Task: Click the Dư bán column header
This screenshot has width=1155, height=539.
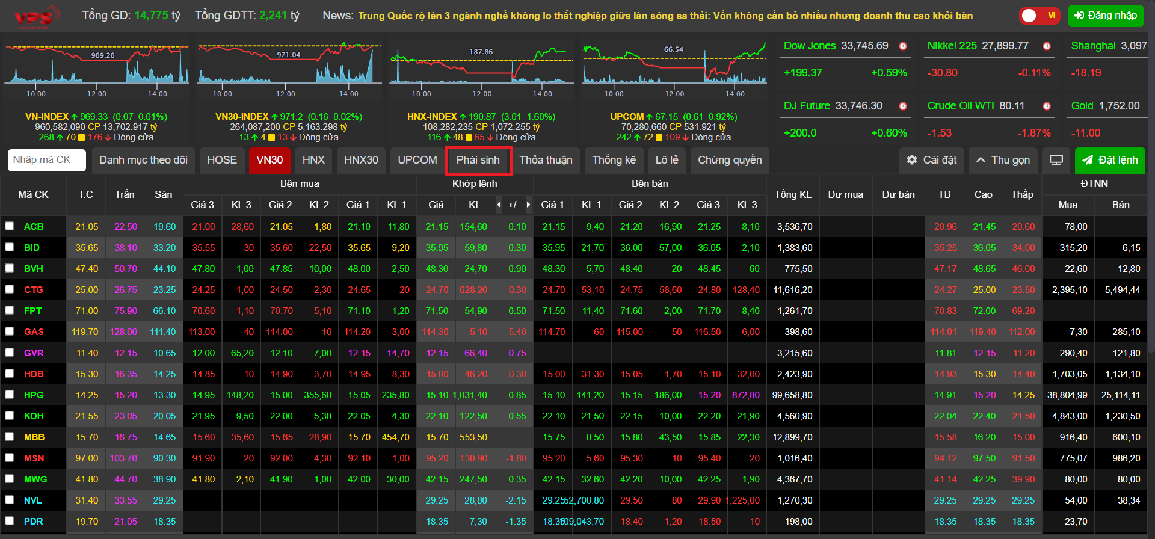Action: click(898, 195)
